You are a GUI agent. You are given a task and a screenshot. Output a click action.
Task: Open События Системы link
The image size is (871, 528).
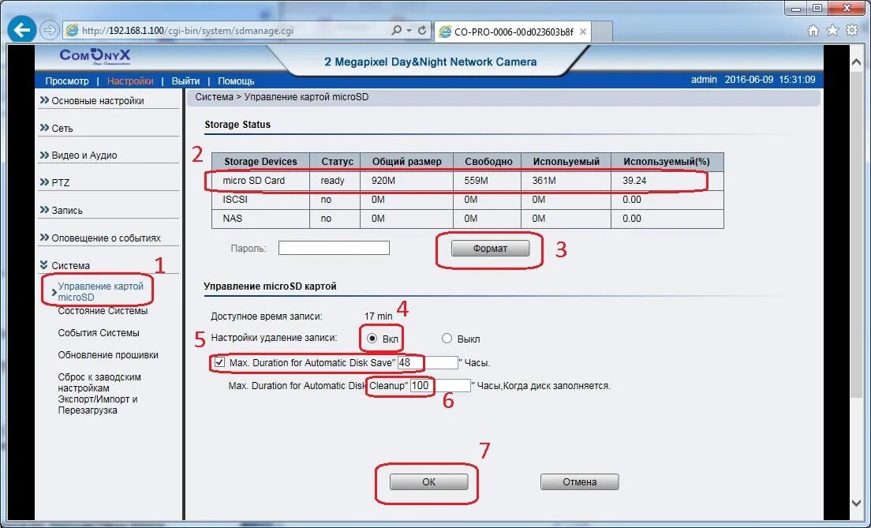pyautogui.click(x=99, y=333)
